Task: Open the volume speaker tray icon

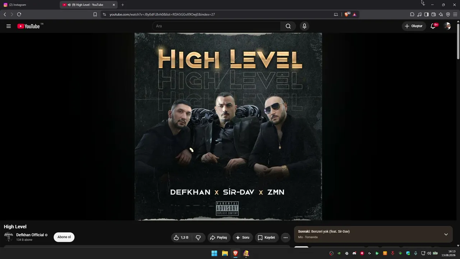Action: tap(429, 253)
